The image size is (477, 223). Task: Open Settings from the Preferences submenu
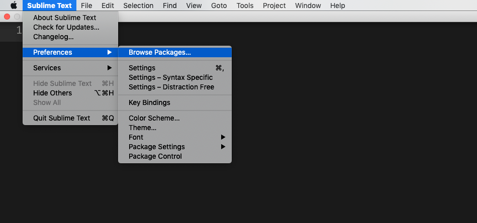pyautogui.click(x=175, y=68)
